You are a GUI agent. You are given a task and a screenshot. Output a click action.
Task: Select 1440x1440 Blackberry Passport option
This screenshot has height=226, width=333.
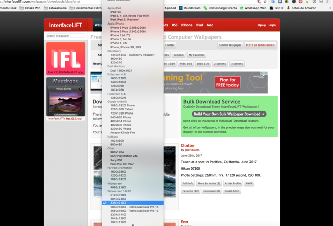133,55
